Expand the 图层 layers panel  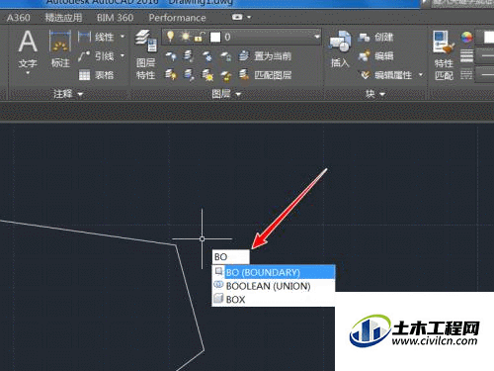(226, 94)
